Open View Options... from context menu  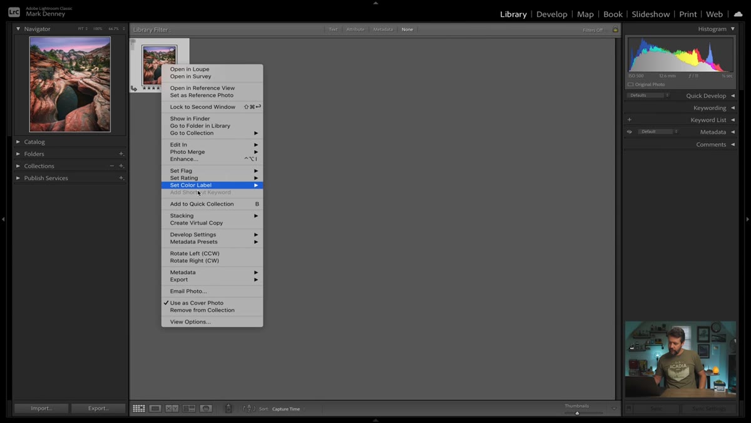[x=212, y=322]
